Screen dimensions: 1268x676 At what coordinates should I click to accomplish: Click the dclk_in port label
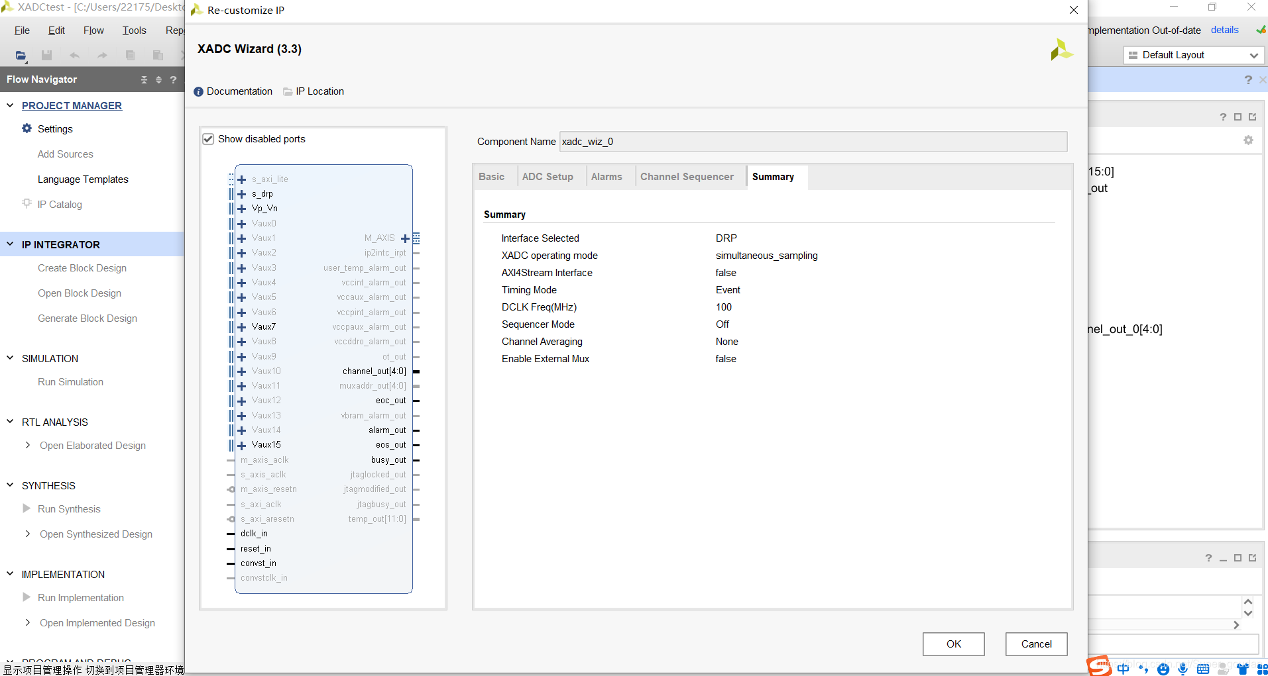254,534
